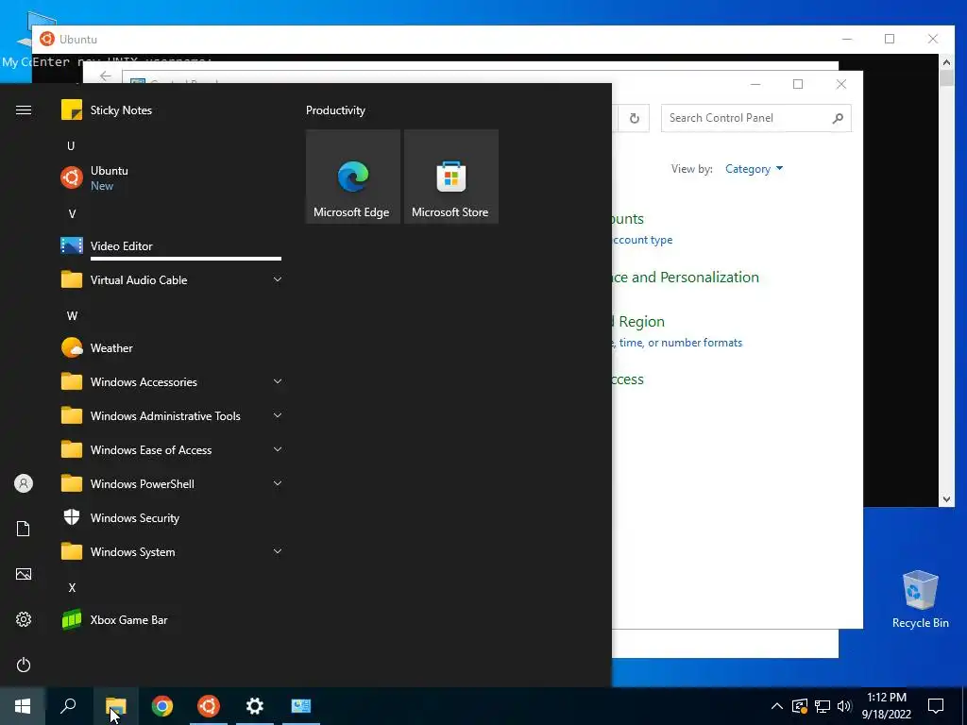
Task: Open the user account icon in Start
Action: [24, 483]
